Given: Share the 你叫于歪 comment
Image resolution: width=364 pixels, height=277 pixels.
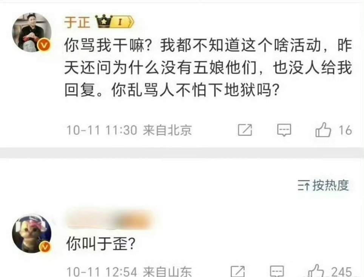Looking at the screenshot, I should tap(238, 271).
